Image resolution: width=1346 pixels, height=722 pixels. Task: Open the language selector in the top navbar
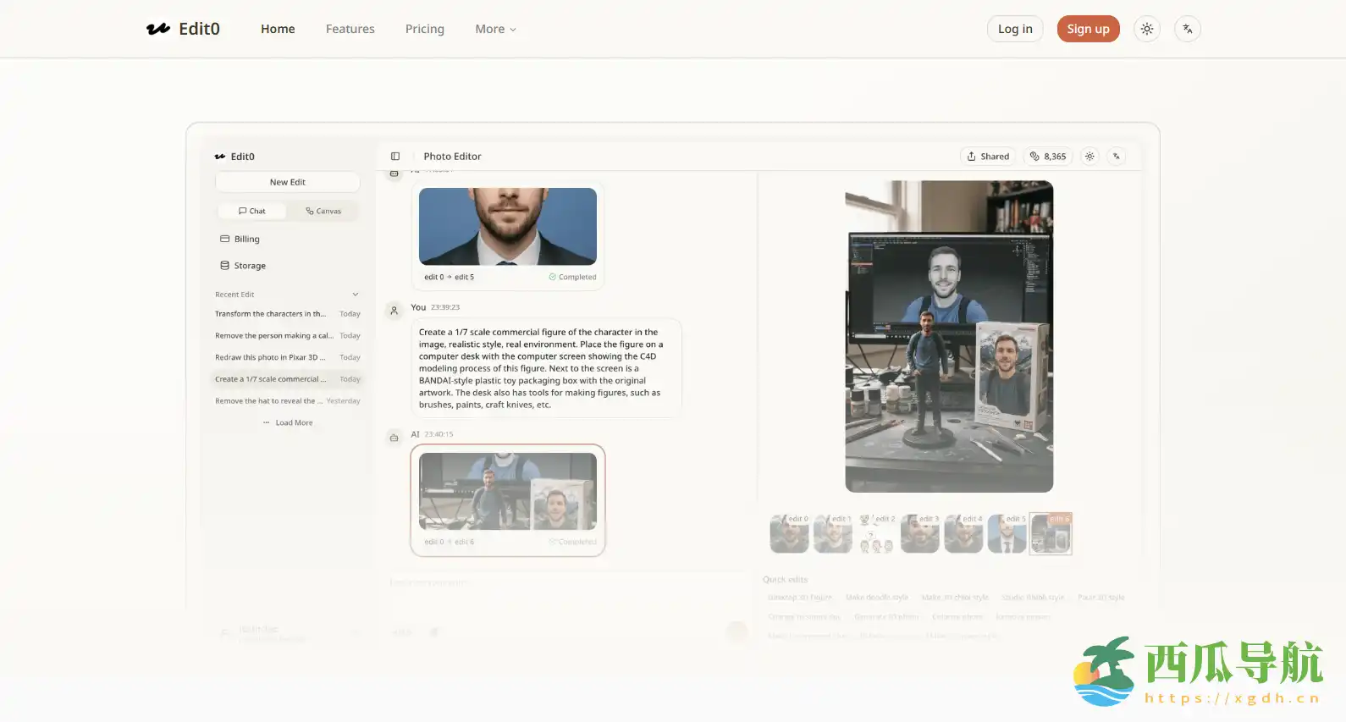1187,29
